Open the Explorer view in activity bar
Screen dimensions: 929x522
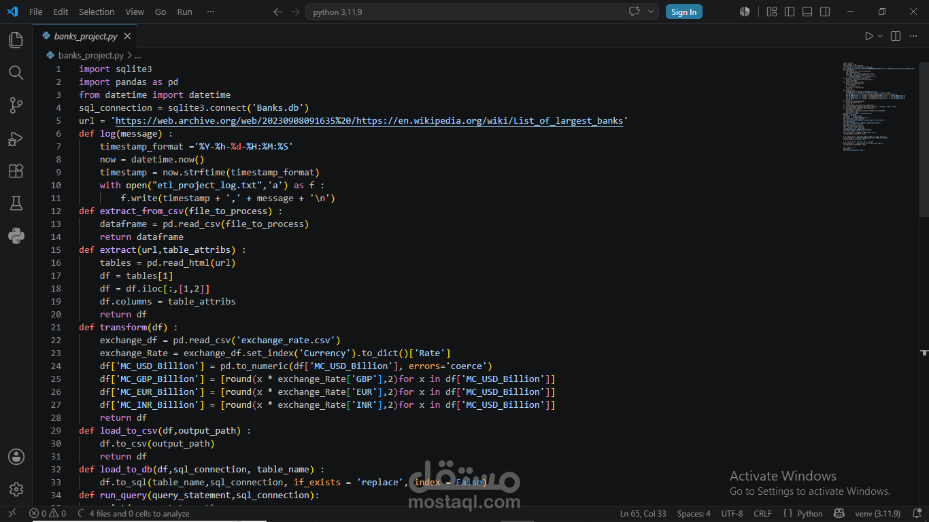pyautogui.click(x=16, y=40)
